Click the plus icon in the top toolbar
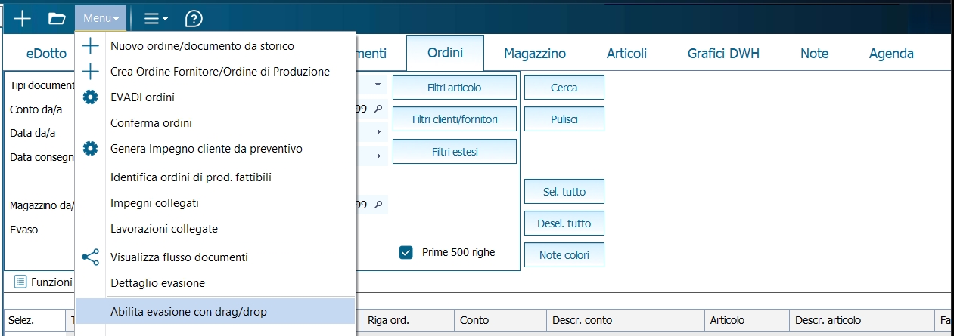954x336 pixels. coord(23,17)
